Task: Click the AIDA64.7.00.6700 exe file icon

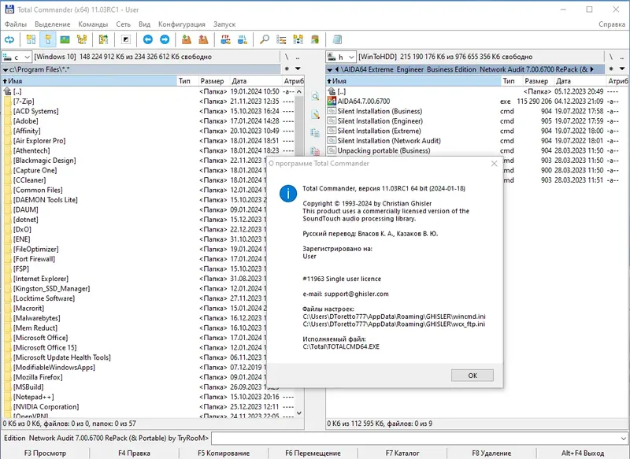Action: click(x=332, y=102)
